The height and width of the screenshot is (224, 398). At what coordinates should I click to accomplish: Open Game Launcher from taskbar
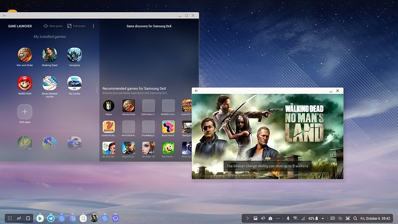point(83,218)
